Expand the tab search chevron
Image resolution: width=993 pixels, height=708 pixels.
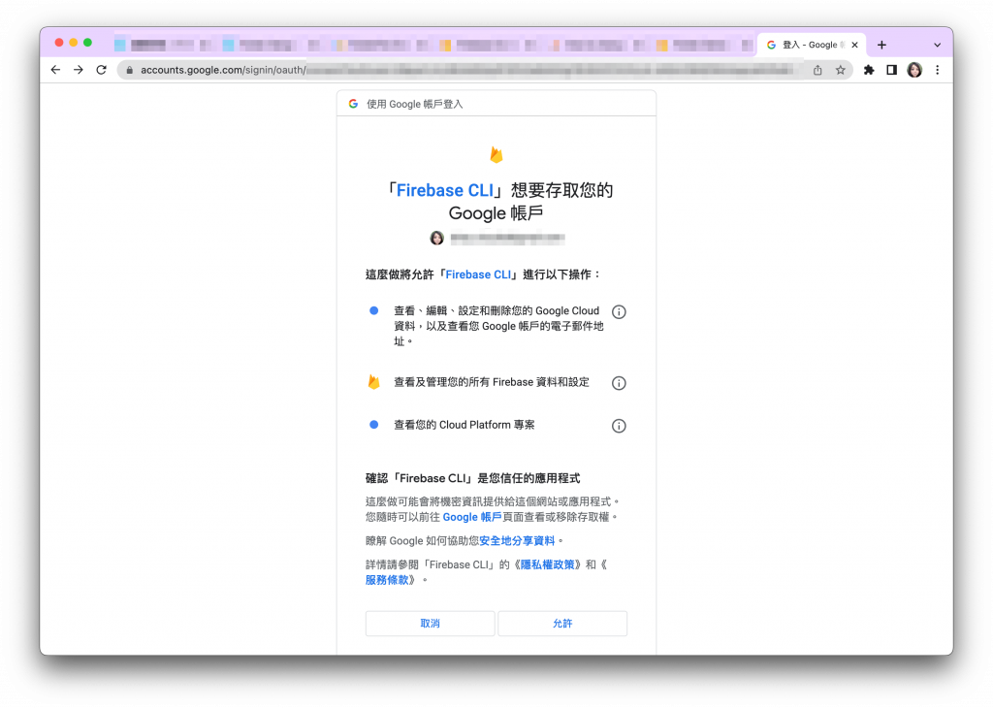938,45
